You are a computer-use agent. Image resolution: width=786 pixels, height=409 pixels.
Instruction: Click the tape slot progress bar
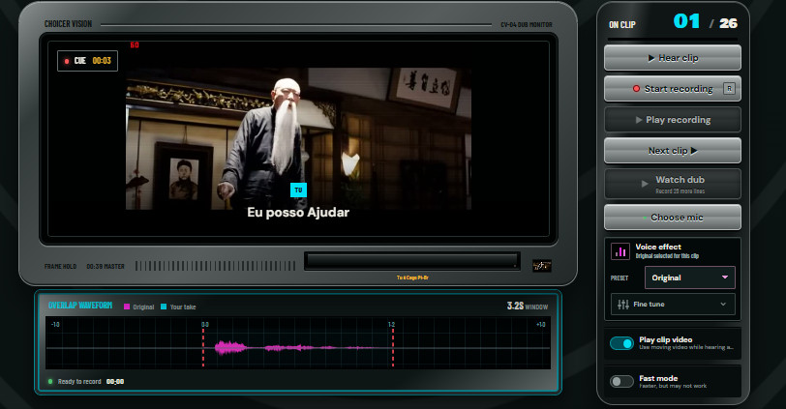coord(412,261)
